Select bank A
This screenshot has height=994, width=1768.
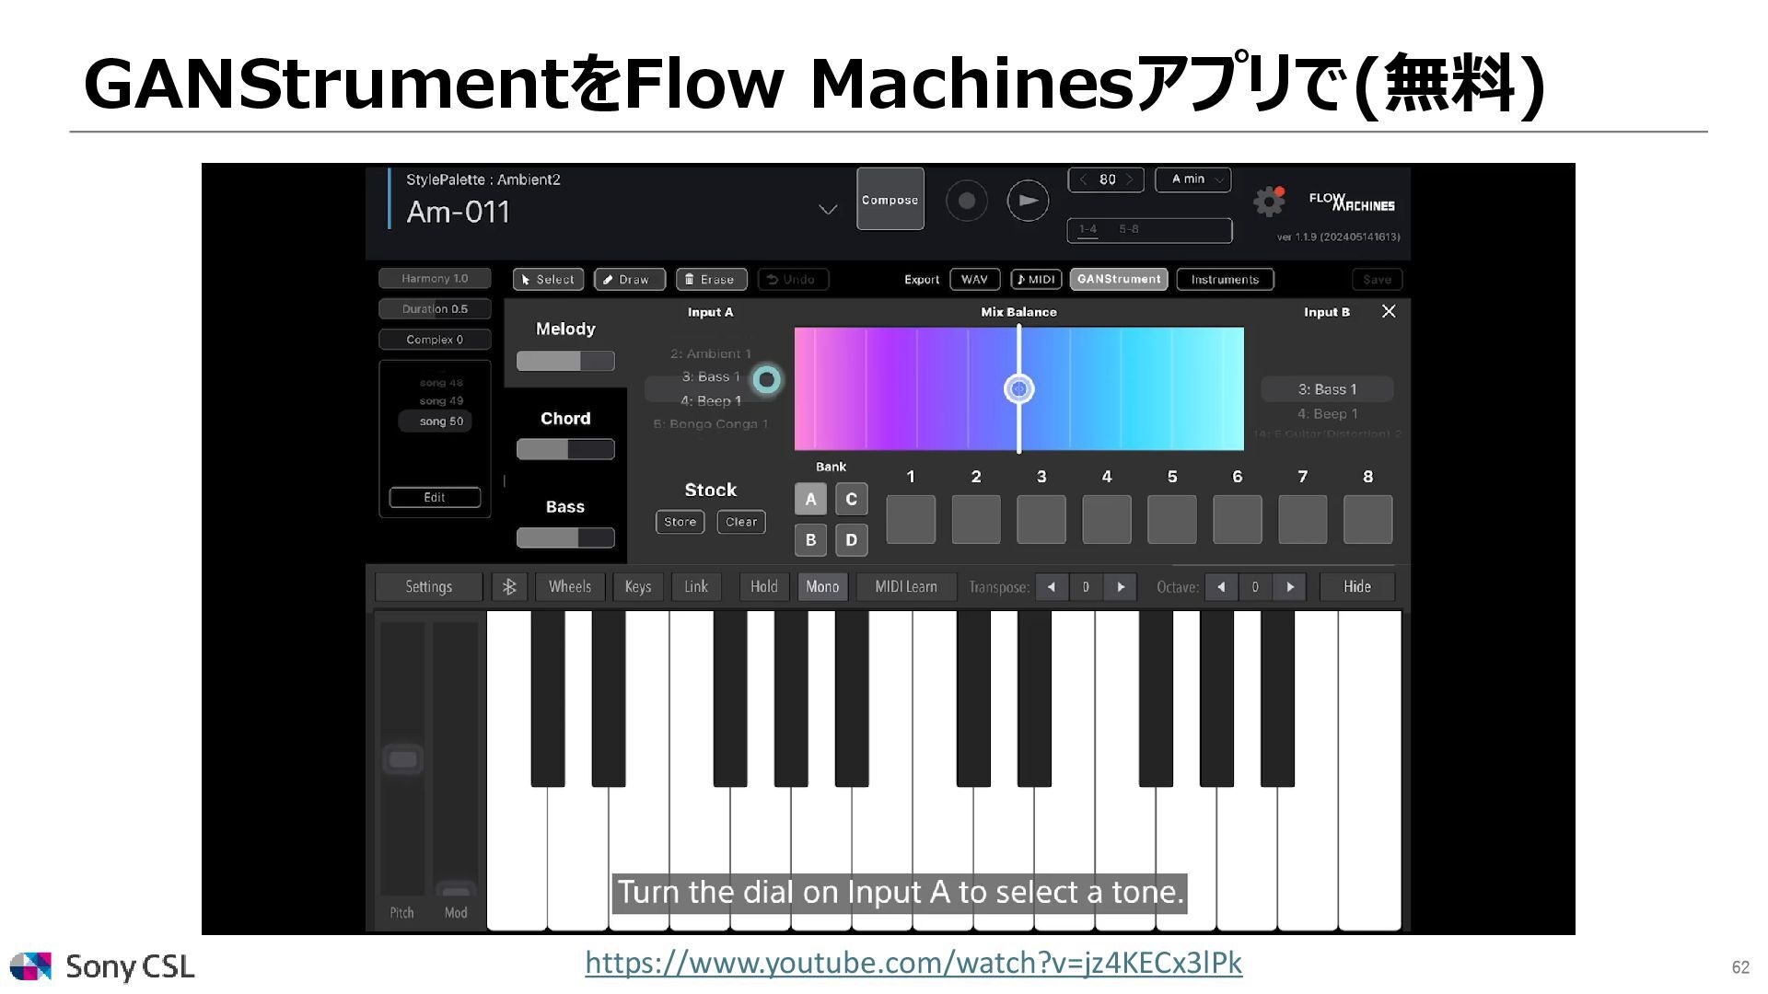[810, 499]
